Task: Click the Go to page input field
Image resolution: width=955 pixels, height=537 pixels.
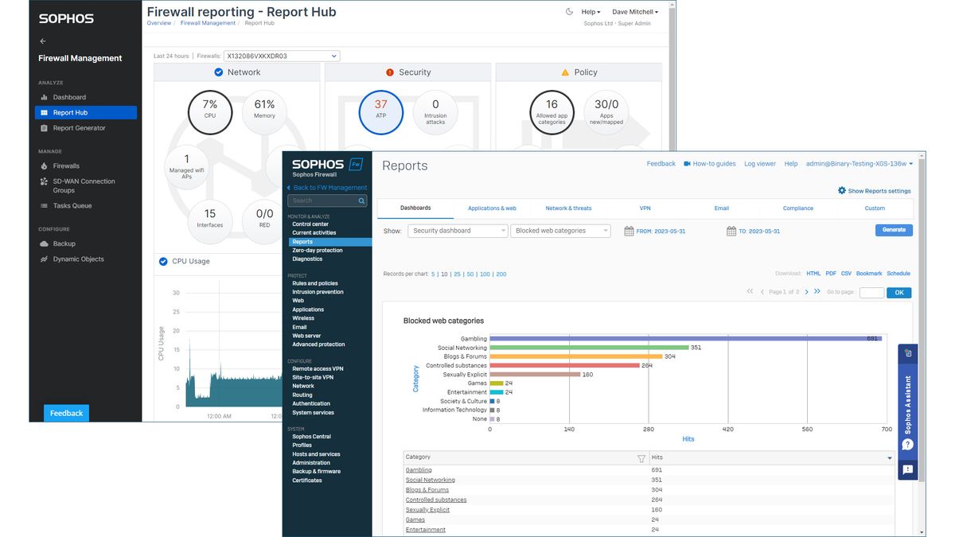Action: point(871,292)
